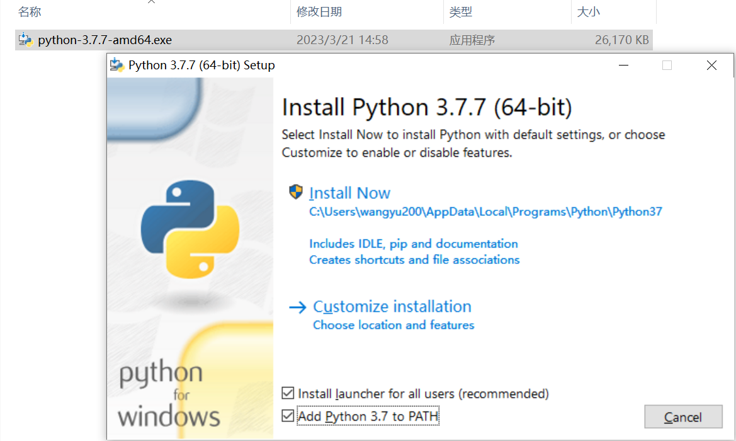Select the 名称 column header
The height and width of the screenshot is (441, 736).
point(29,11)
